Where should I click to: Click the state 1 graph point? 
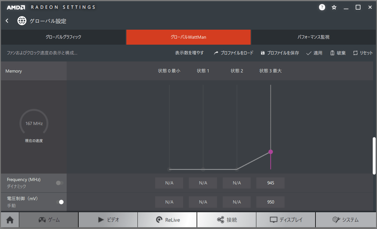(203, 169)
